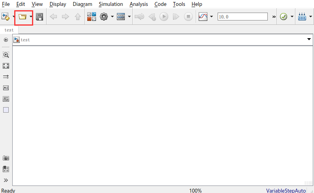Expand the Data Inspector dropdown arrow

(211, 17)
